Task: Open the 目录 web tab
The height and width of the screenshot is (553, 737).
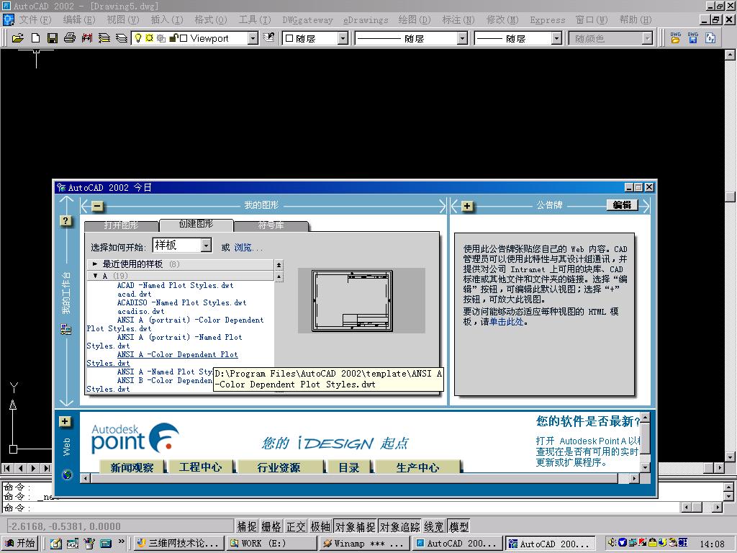Action: pyautogui.click(x=349, y=467)
